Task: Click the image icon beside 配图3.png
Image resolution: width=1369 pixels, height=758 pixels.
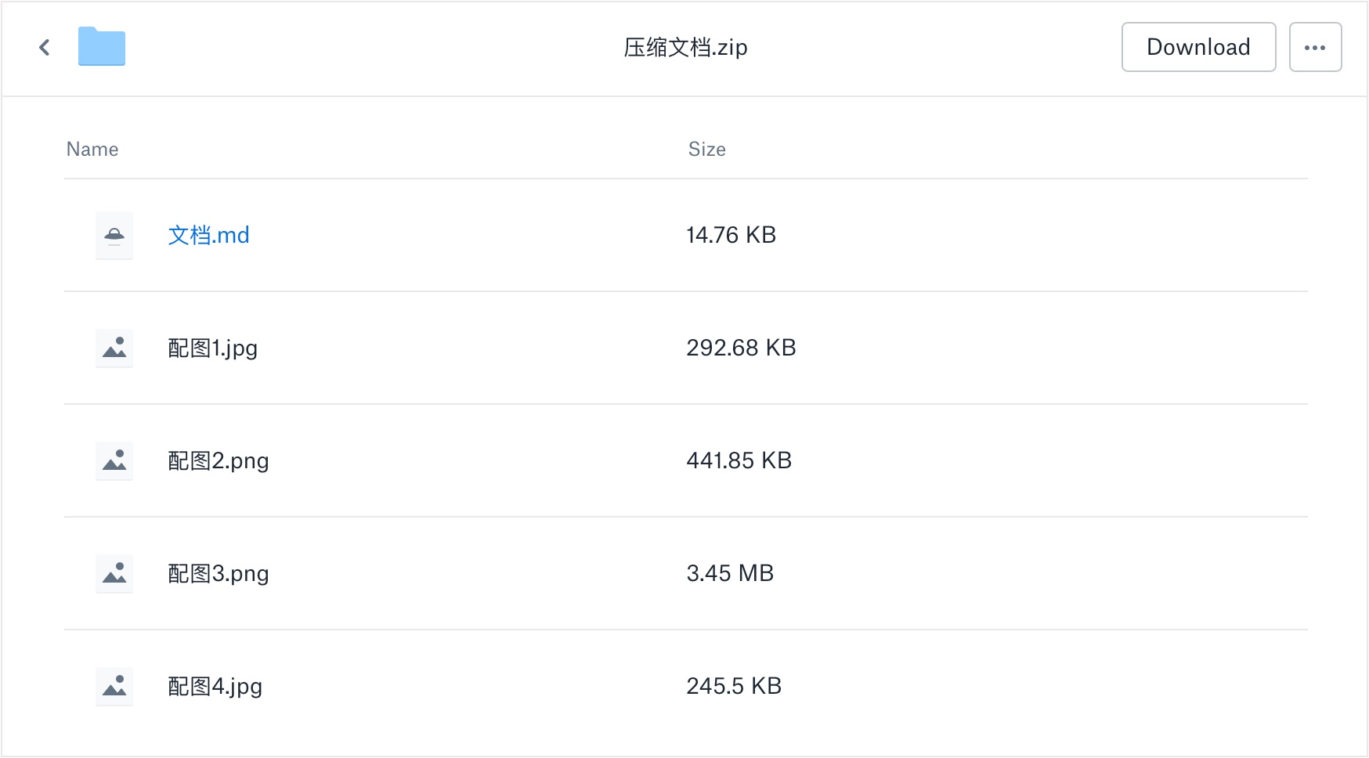Action: click(114, 573)
